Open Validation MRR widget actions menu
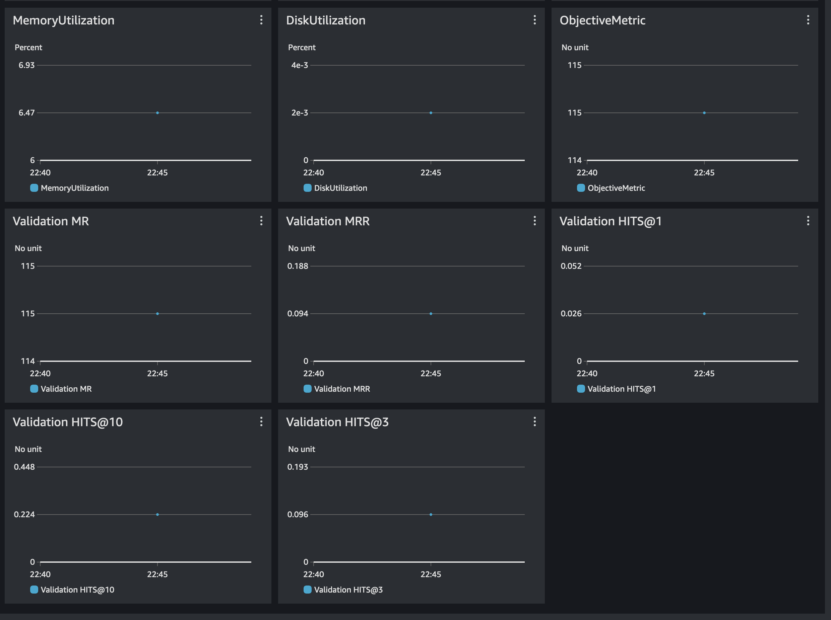 click(x=534, y=221)
